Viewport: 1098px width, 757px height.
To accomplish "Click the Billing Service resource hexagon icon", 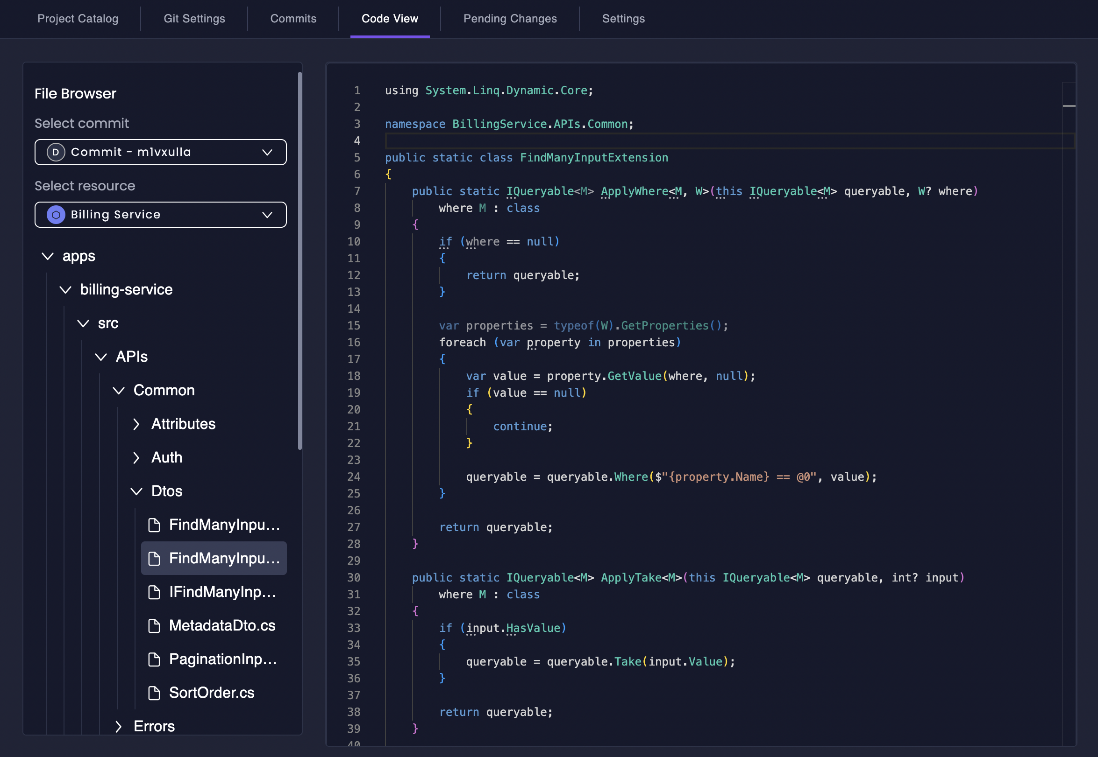I will pos(56,215).
